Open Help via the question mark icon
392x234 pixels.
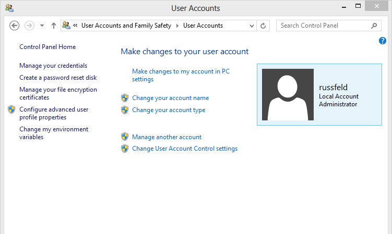pos(383,41)
